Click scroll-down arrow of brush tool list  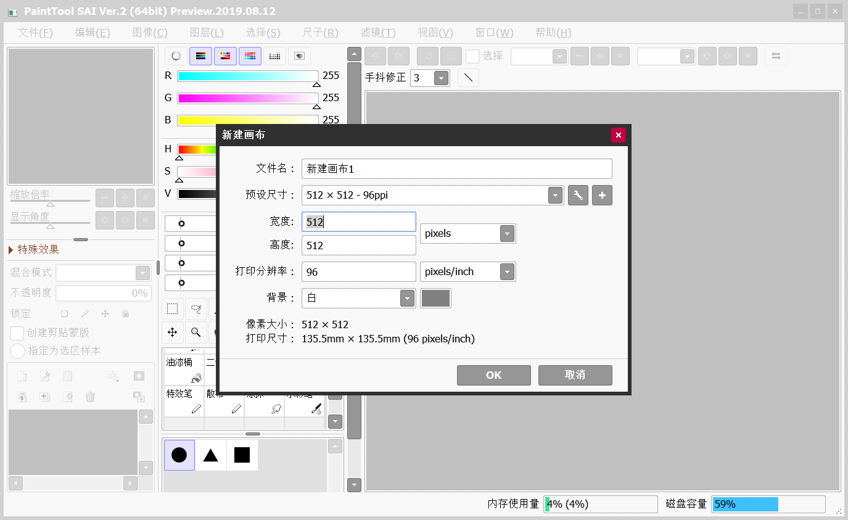pyautogui.click(x=335, y=421)
